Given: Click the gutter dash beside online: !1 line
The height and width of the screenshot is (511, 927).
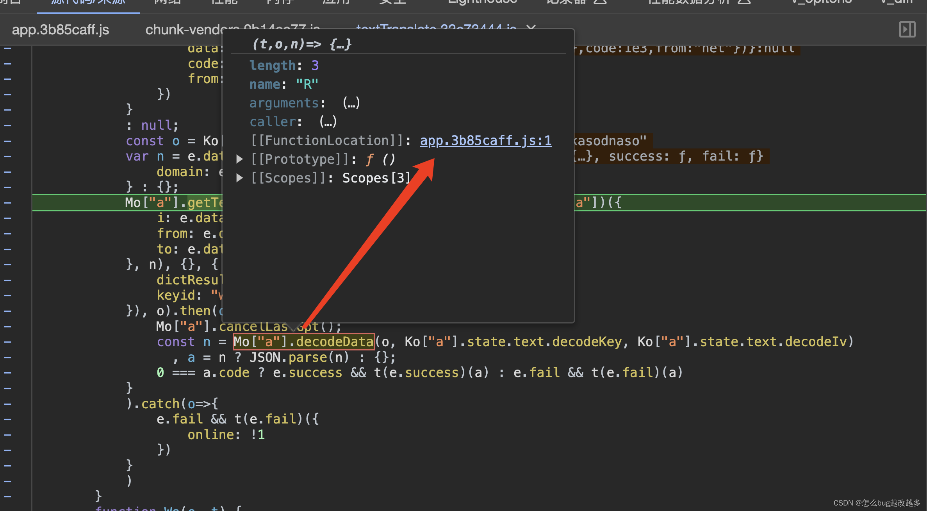Looking at the screenshot, I should click(8, 434).
